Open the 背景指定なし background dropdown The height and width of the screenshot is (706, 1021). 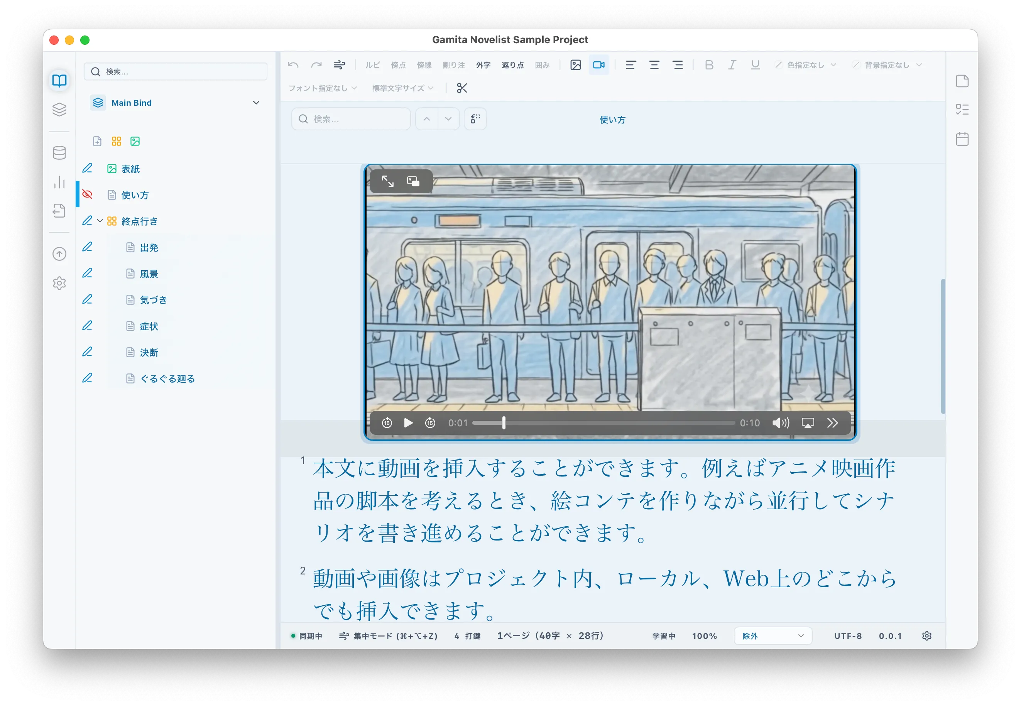tap(887, 65)
